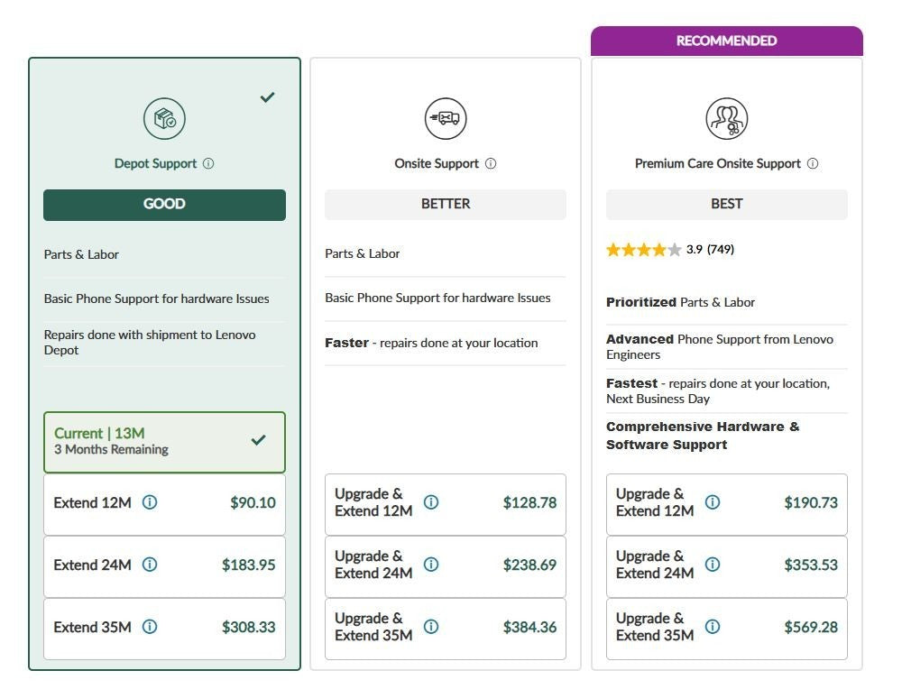Show info for $238.69 Upgrade & Extend 24M

[x=431, y=565]
